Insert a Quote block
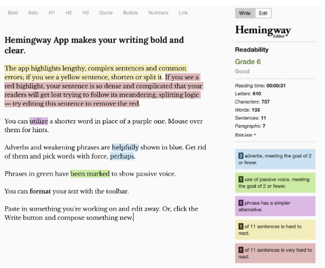 pos(105,12)
